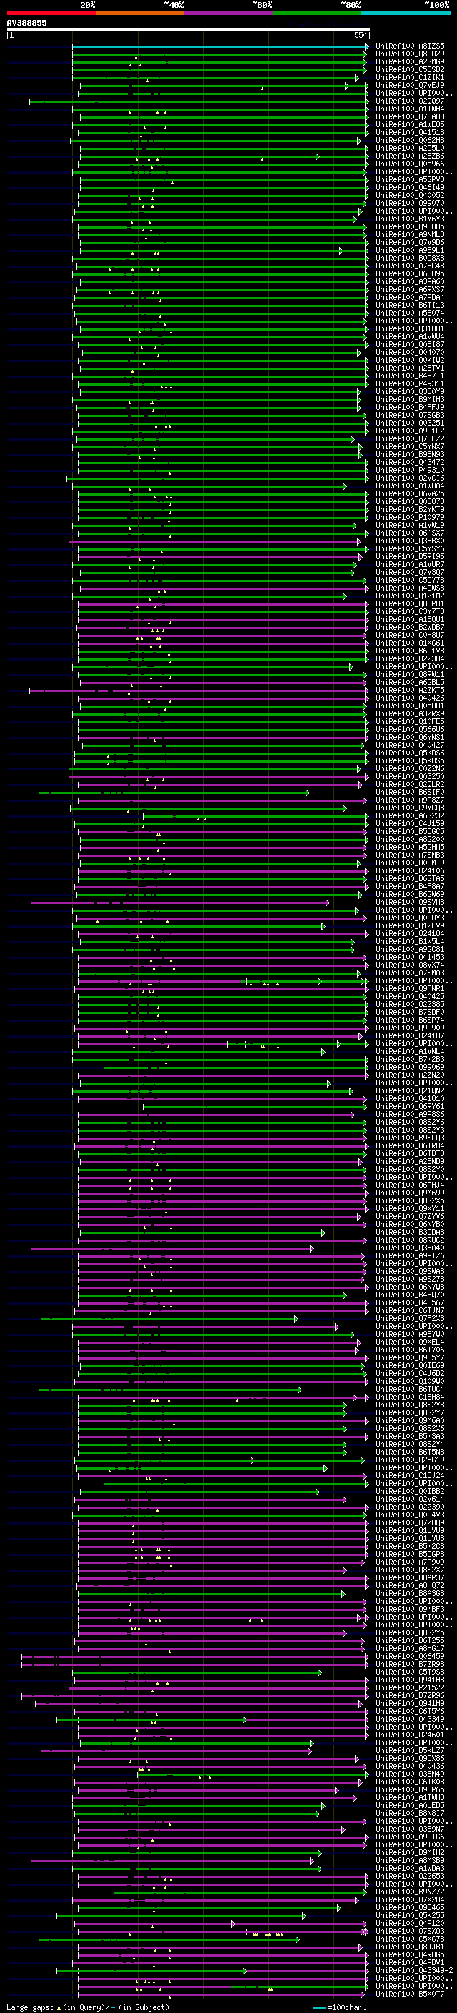Image resolution: width=457 pixels, height=2013 pixels.
Task: Click the red 20% identity legend segment
Action: point(51,13)
